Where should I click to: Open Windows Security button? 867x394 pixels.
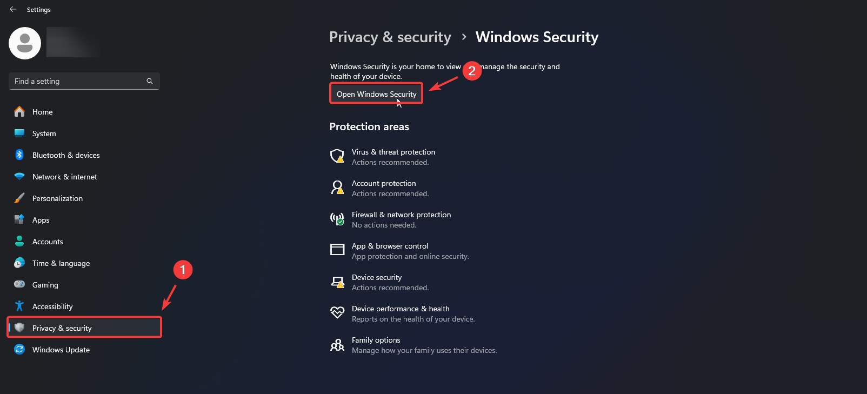[x=376, y=94]
